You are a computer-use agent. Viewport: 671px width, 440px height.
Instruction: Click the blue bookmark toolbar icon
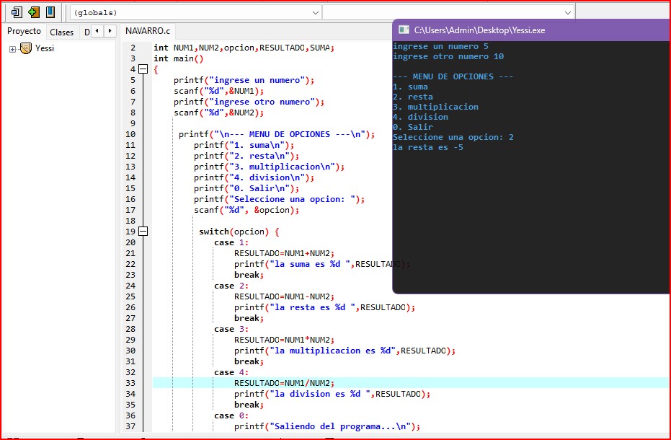(50, 12)
